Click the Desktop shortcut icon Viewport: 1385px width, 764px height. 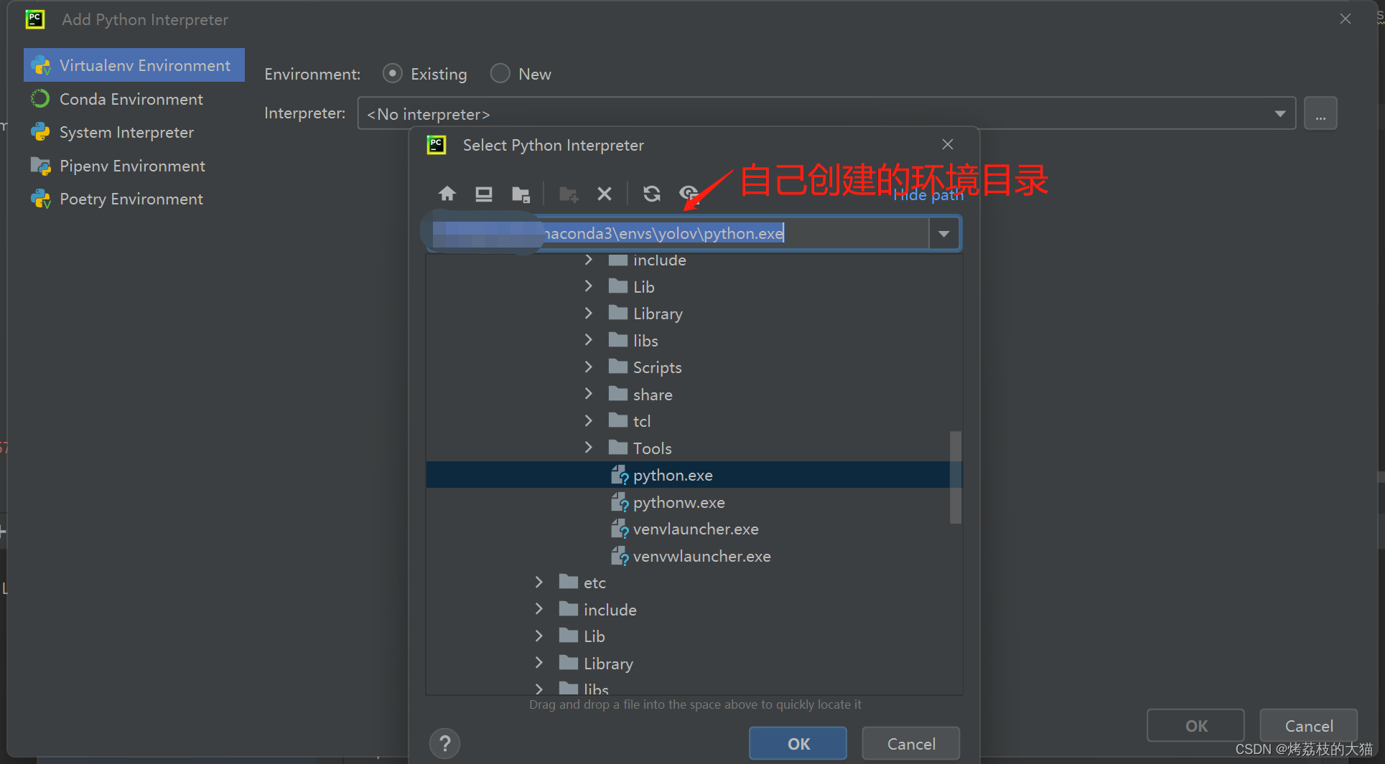[484, 194]
